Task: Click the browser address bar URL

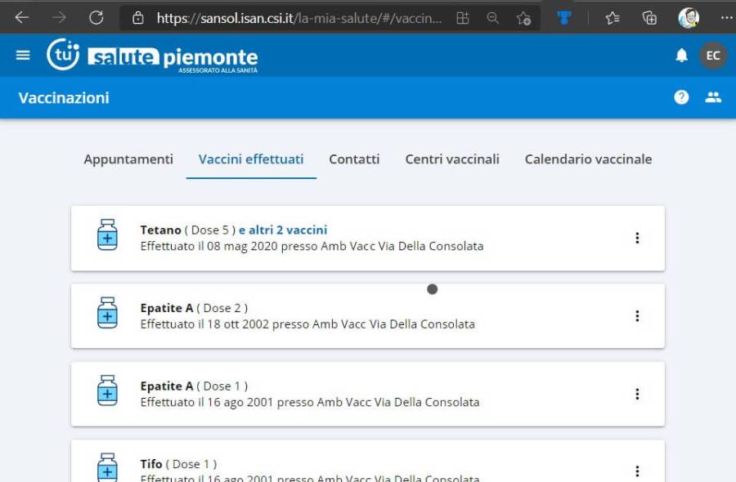Action: coord(299,17)
